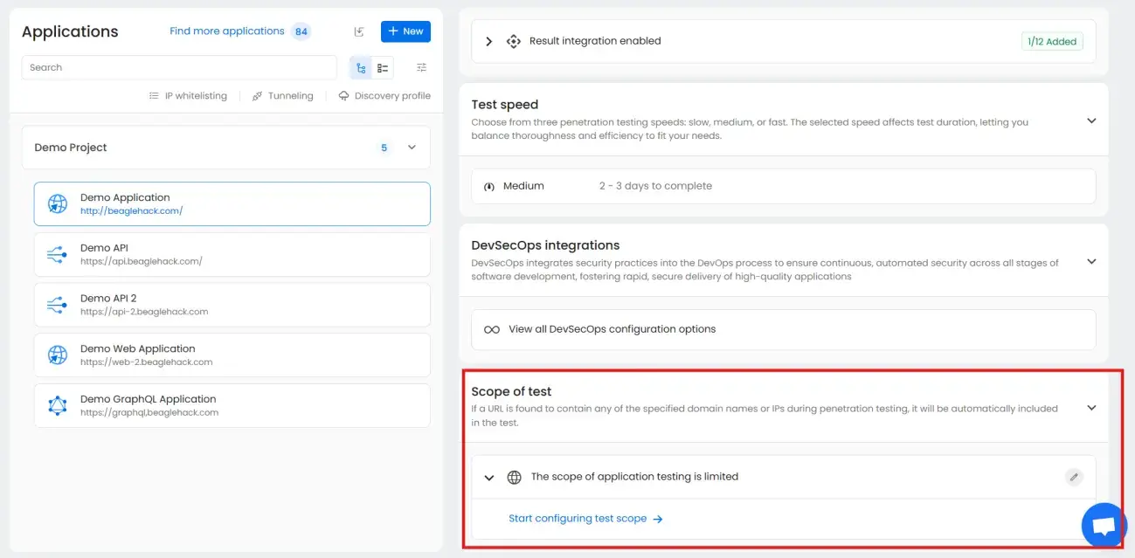Open the Tunneling option
Screen dimensions: 1135x558
click(282, 96)
